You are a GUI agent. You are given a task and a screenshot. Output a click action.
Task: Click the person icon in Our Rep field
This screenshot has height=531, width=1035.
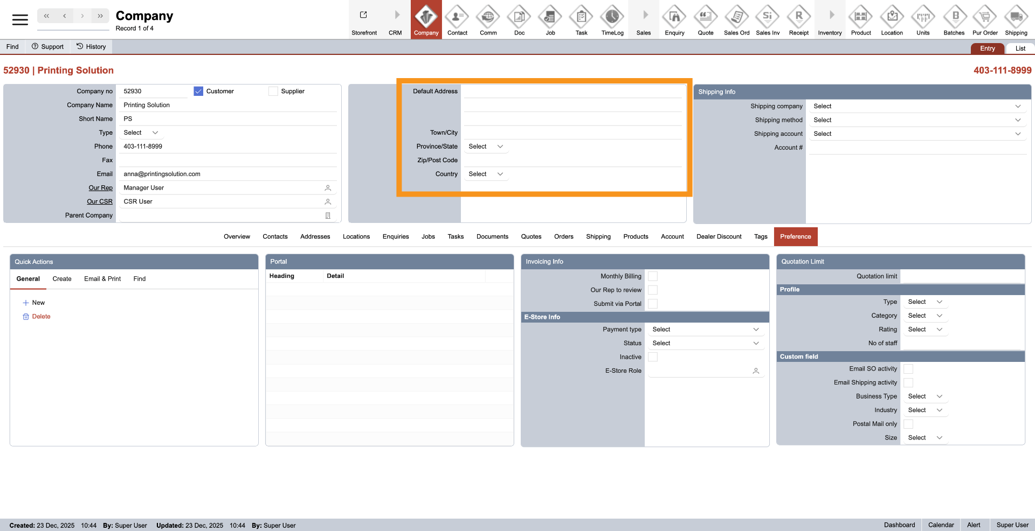point(328,188)
